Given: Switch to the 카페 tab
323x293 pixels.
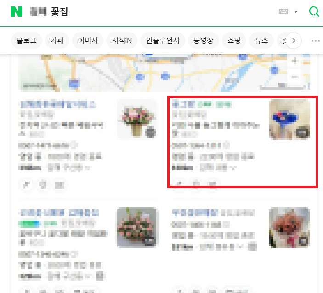Looking at the screenshot, I should (x=57, y=40).
